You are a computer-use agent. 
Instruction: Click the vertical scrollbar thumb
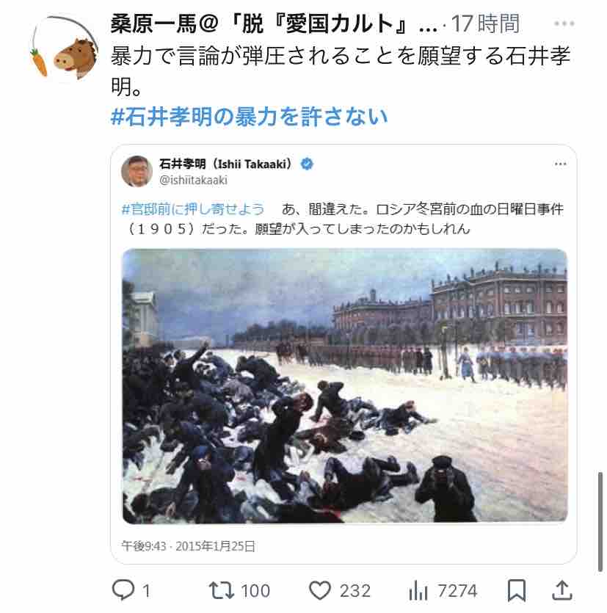600,522
